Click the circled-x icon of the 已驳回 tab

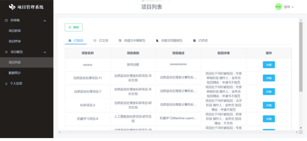tap(70, 41)
